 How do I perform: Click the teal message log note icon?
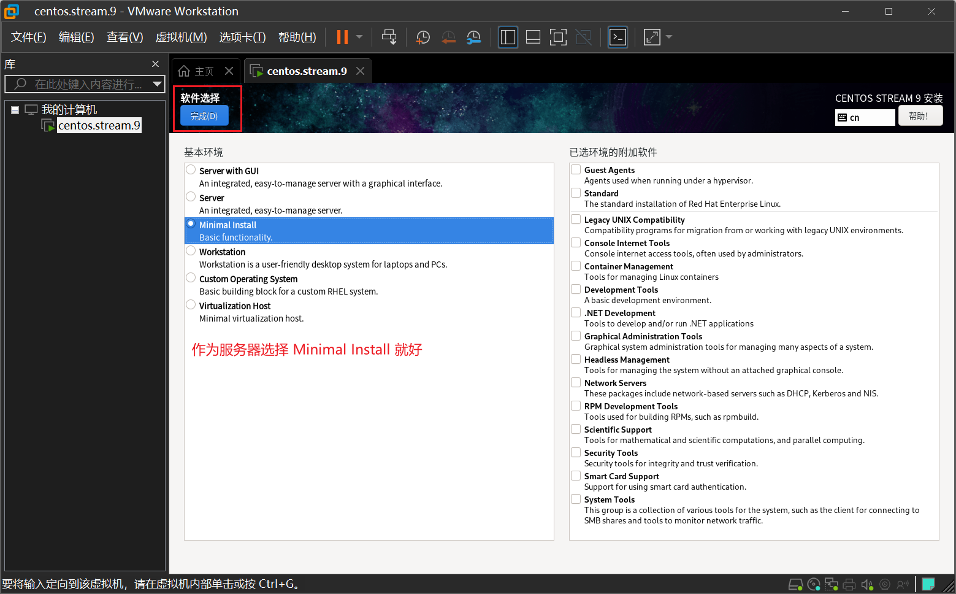click(928, 584)
